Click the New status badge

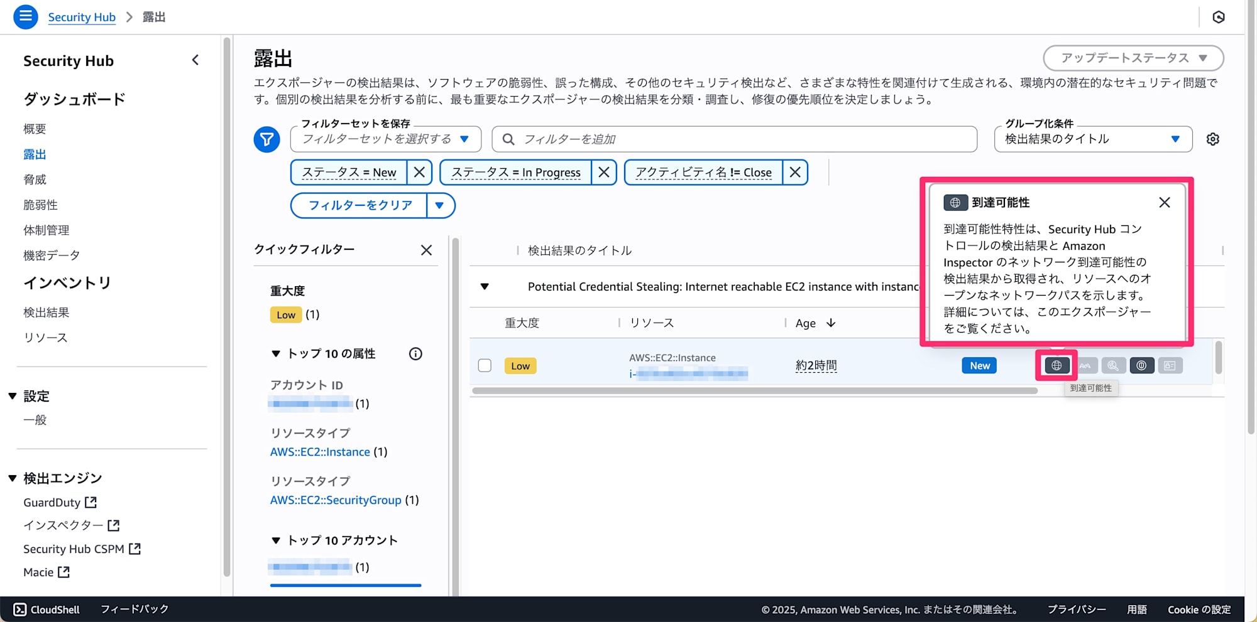click(979, 365)
